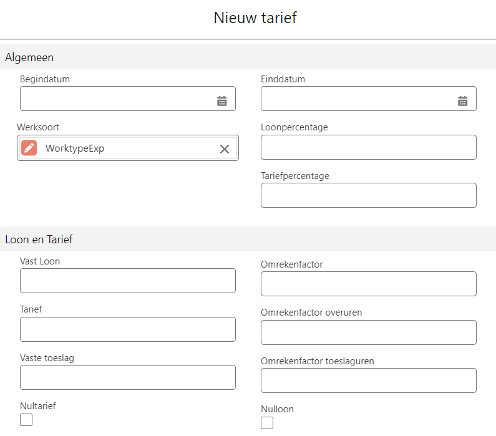Viewport: 496px width, 436px height.
Task: Click the WorktypeExp pencil icon
Action: click(29, 148)
